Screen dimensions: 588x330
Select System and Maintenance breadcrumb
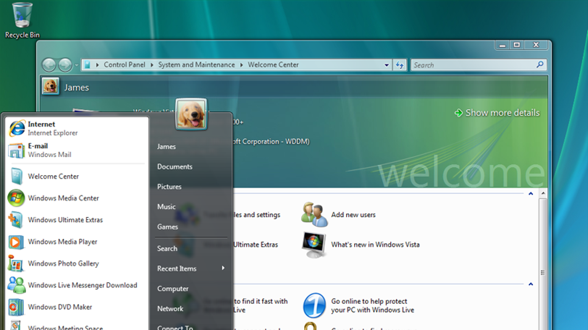pyautogui.click(x=196, y=65)
